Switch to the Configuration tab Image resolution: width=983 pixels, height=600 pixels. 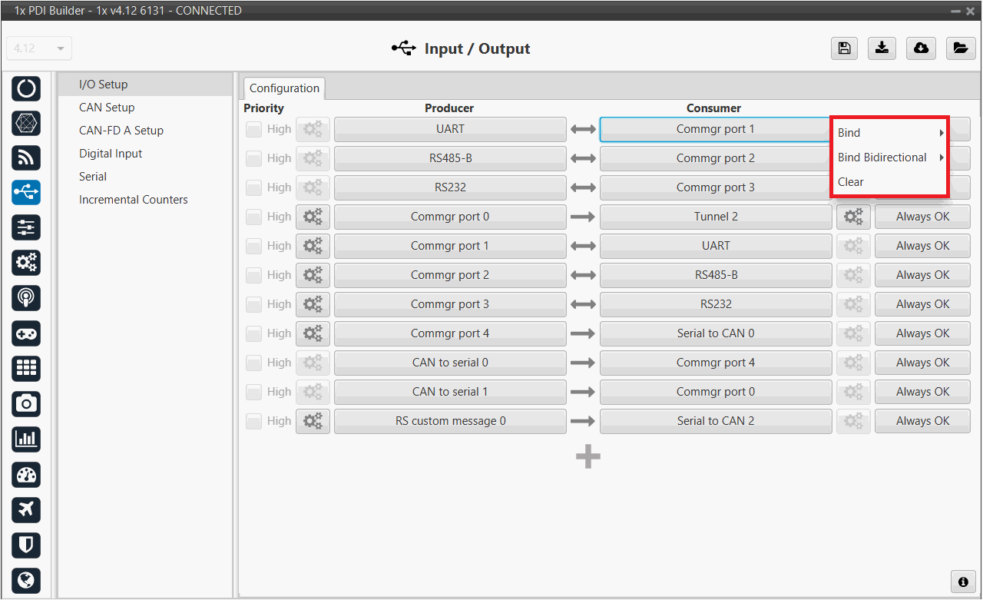[284, 88]
